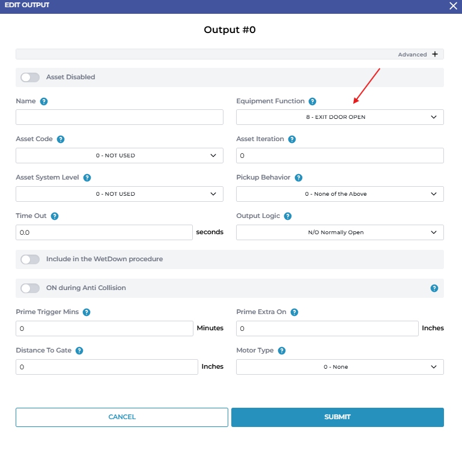
Task: Turn on ON during Anti Collision
Action: 30,288
